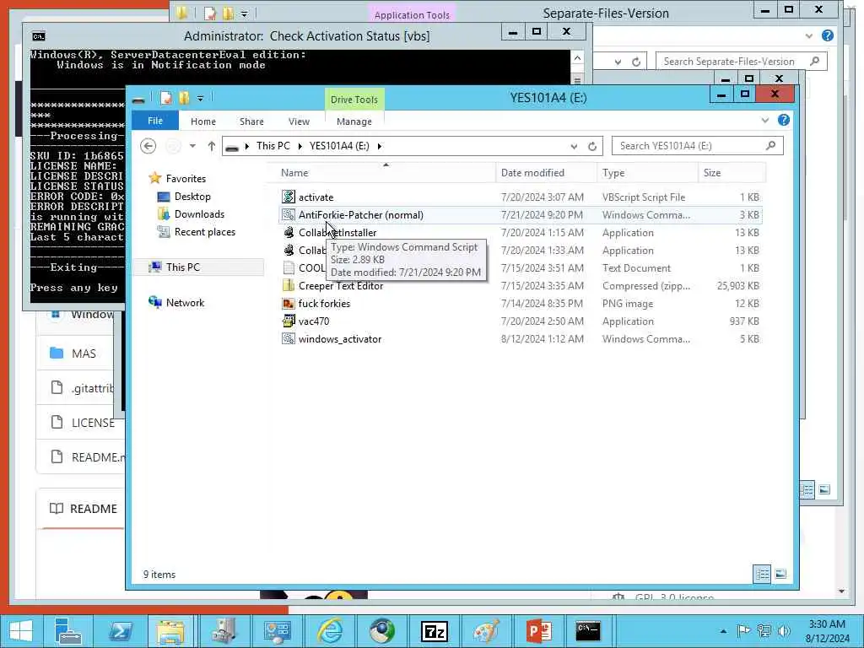Refresh the YES101A4 (E:) folder
The height and width of the screenshot is (648, 864).
point(592,146)
